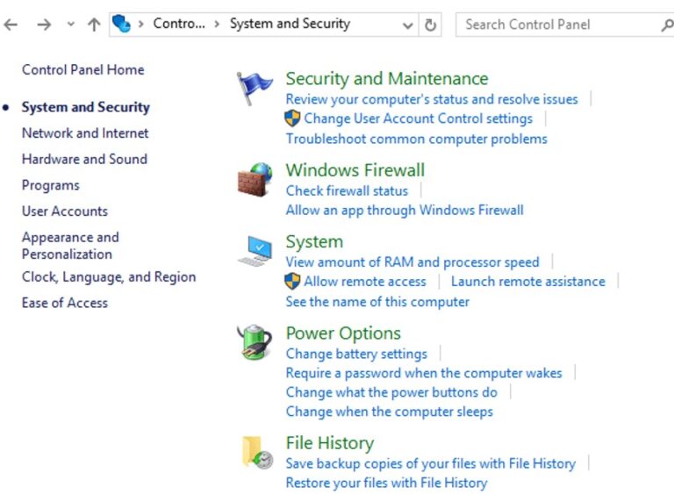The image size is (674, 494).
Task: Open the address bar history dropdown
Action: coord(408,25)
